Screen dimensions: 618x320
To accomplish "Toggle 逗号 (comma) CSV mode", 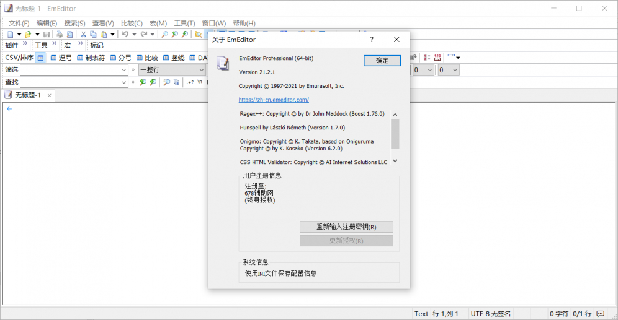I will (61, 58).
